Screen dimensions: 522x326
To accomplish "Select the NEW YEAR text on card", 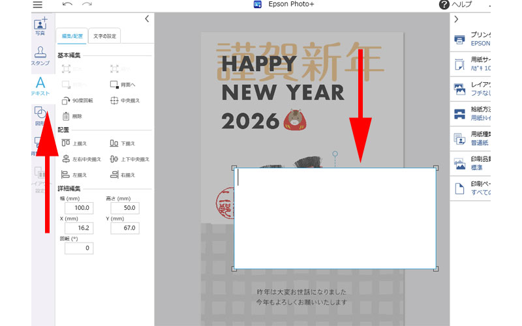I will coord(283,93).
